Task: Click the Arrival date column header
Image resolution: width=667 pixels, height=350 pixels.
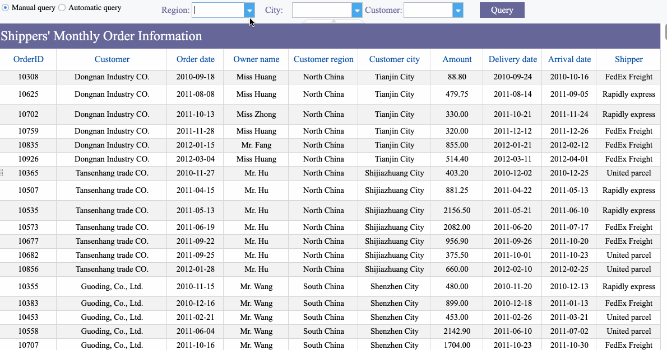Action: (x=569, y=59)
